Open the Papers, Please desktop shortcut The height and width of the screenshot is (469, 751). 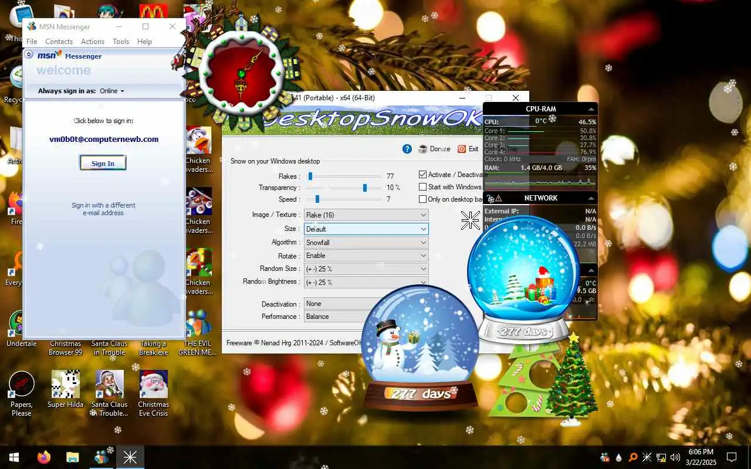(x=22, y=393)
